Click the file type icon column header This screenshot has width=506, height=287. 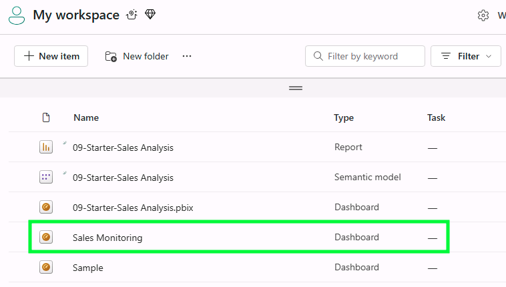pyautogui.click(x=46, y=117)
